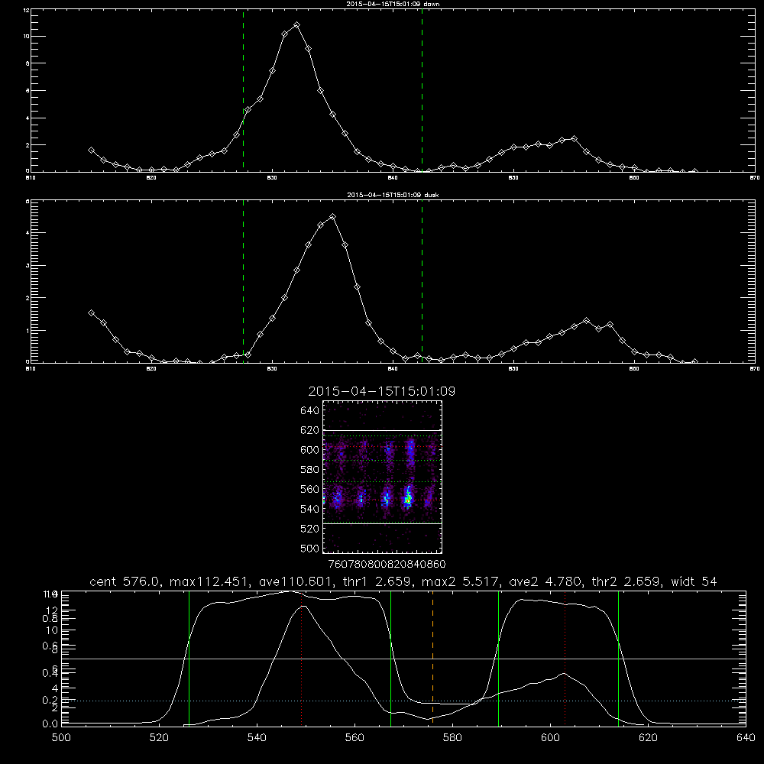Click the '600' label on bottom plot x-axis
The width and height of the screenshot is (764, 764).
[x=551, y=738]
